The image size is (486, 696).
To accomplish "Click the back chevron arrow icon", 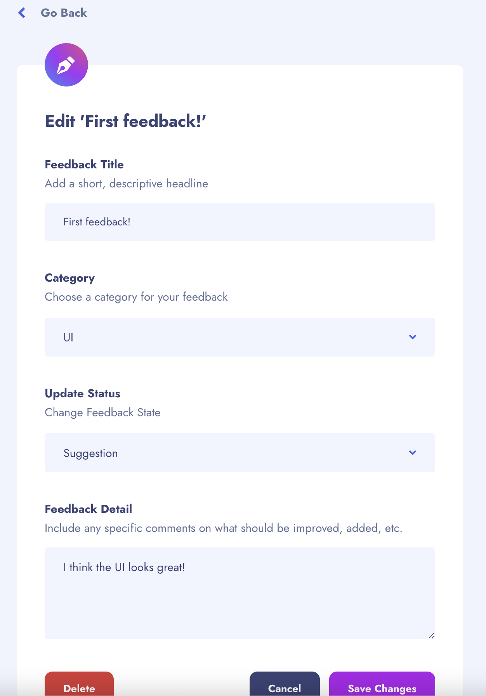I will (22, 13).
